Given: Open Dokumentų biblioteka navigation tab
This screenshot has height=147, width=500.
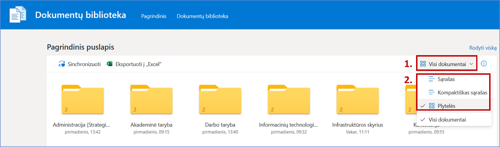Looking at the screenshot, I should coord(202,16).
